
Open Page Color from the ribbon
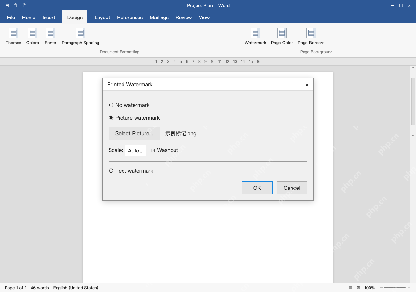pos(282,36)
